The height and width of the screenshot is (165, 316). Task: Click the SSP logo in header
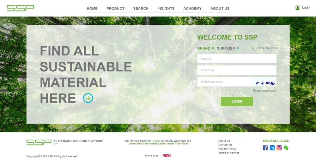coord(21,8)
